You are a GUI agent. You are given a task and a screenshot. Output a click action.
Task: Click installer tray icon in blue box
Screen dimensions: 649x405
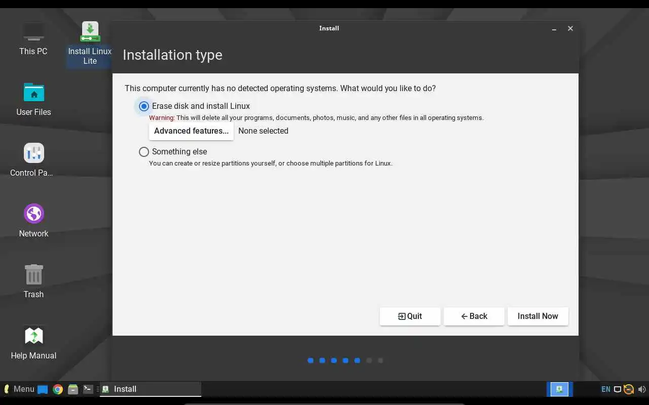click(x=559, y=389)
